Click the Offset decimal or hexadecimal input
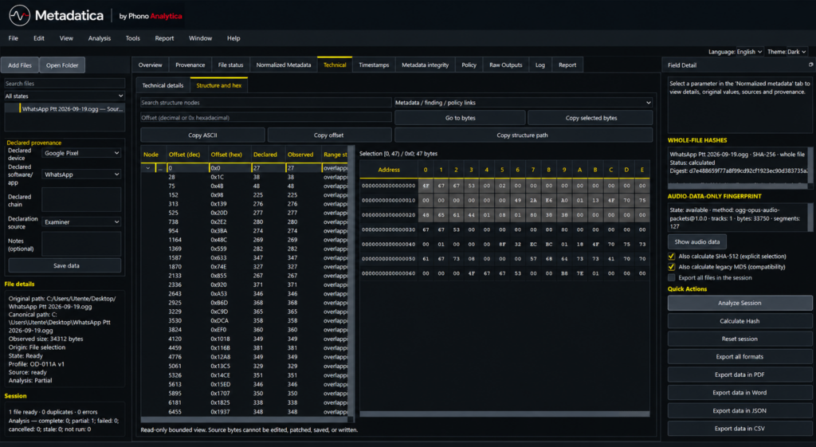The height and width of the screenshot is (447, 816). (x=266, y=118)
